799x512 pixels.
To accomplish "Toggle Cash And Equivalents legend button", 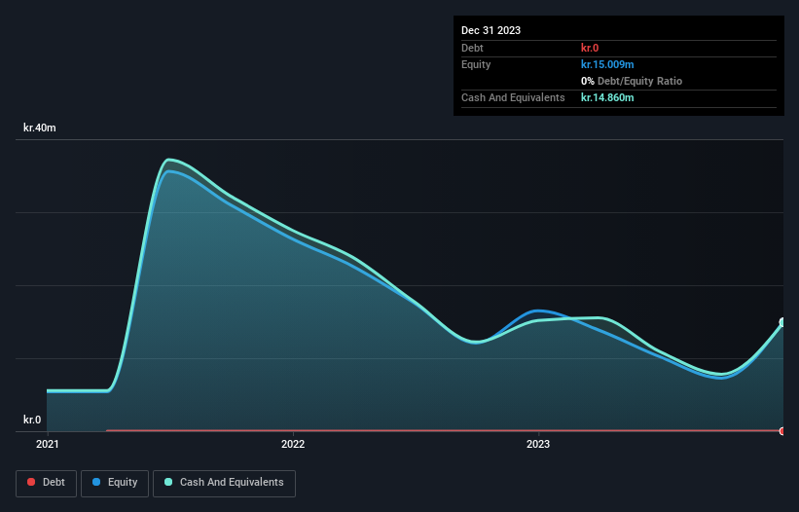I will click(224, 483).
